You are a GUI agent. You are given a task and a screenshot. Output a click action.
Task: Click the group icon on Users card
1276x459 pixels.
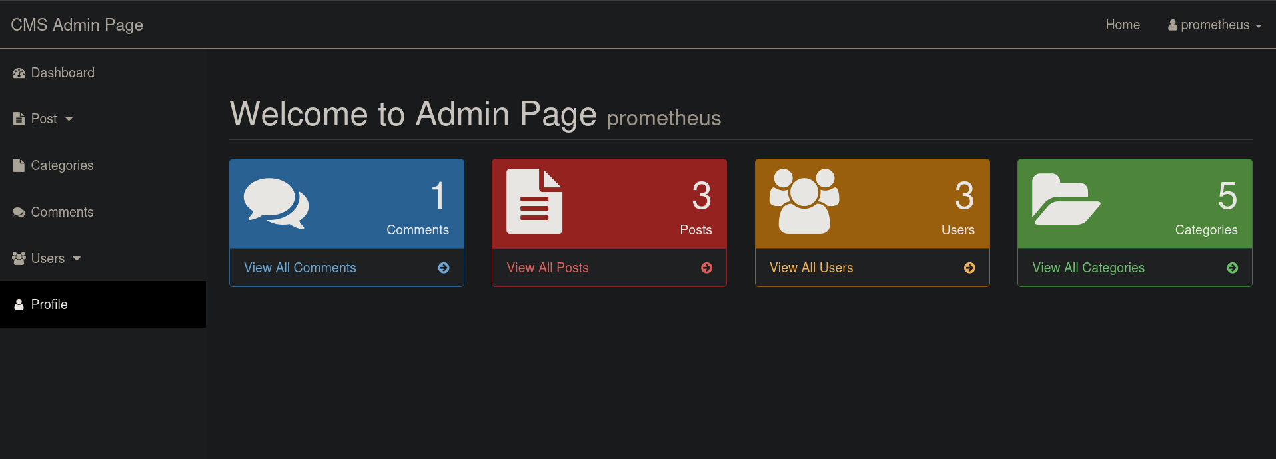point(804,201)
